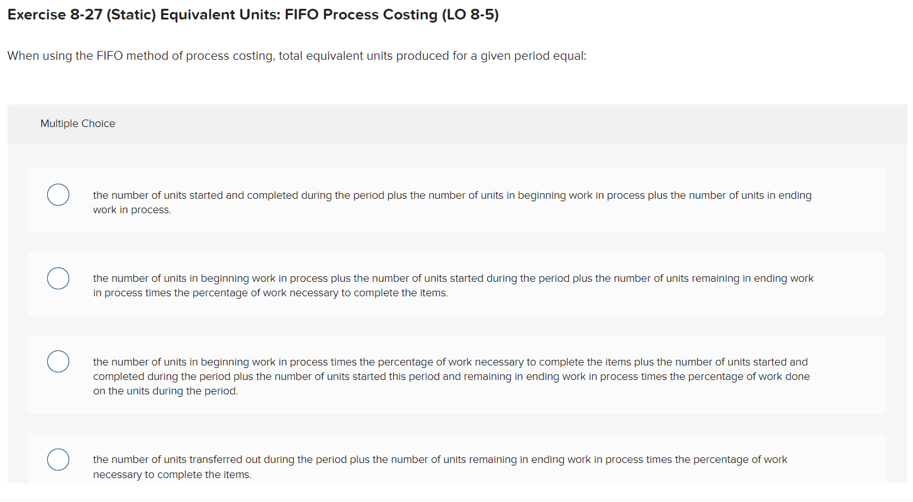Click the words 'FIFO method' in the question
Image resolution: width=913 pixels, height=502 pixels.
[130, 55]
